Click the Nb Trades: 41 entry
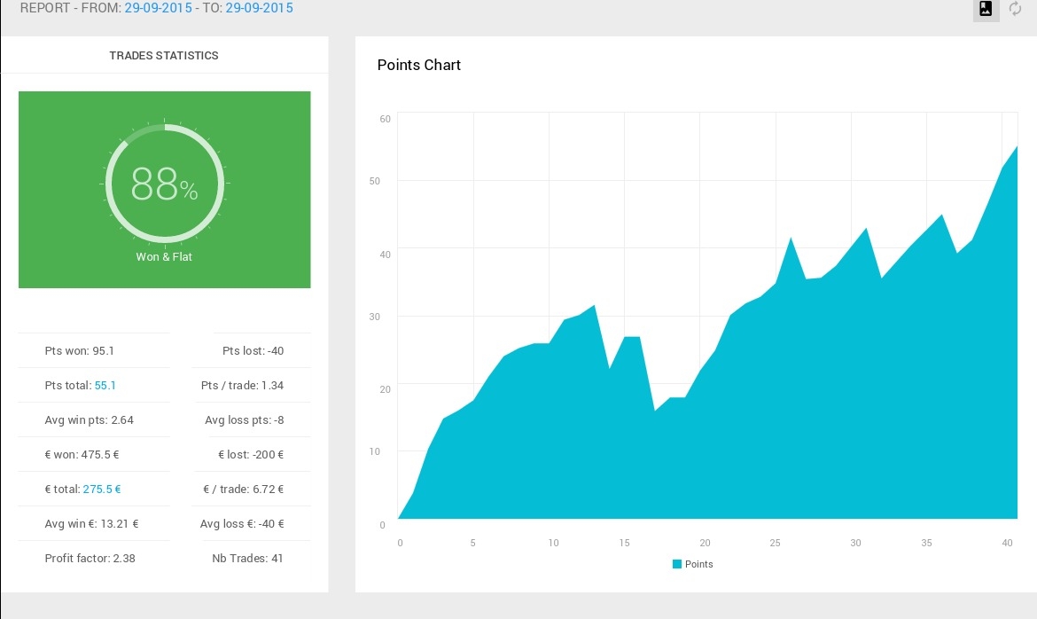The image size is (1037, 619). [x=247, y=558]
